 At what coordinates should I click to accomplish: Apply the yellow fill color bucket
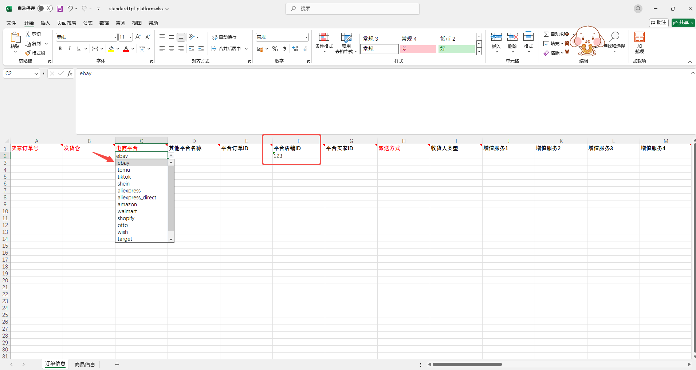111,49
